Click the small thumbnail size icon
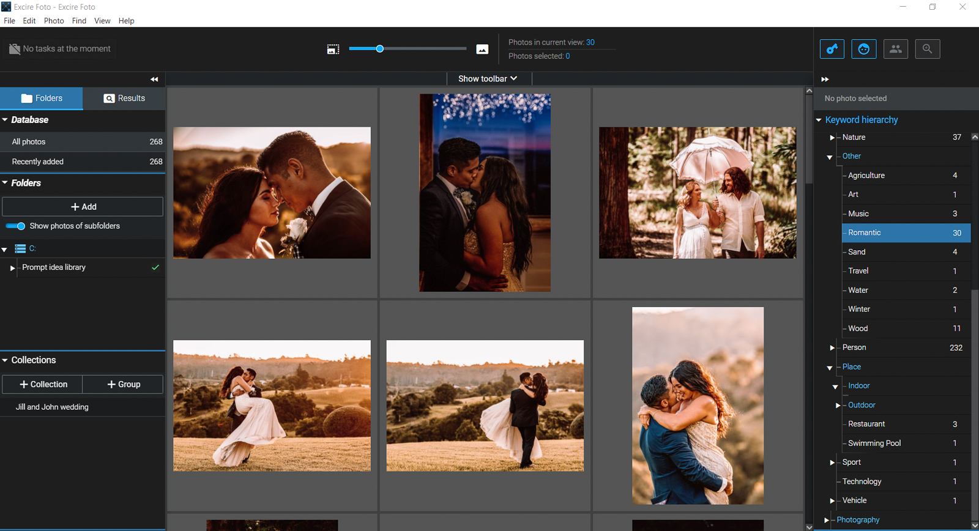 (333, 49)
